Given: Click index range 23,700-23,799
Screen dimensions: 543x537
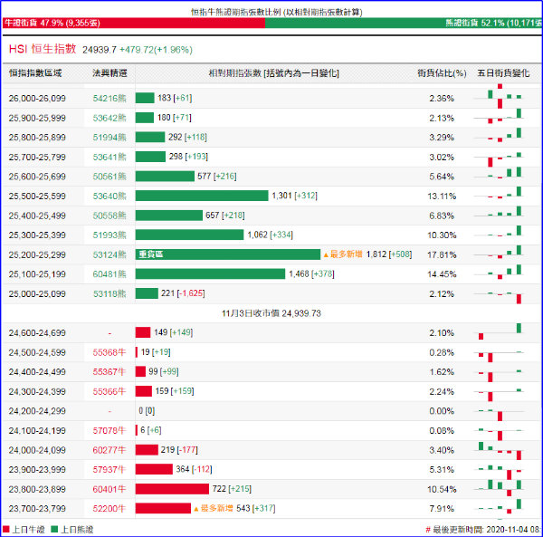Looking at the screenshot, I should click(x=37, y=509).
